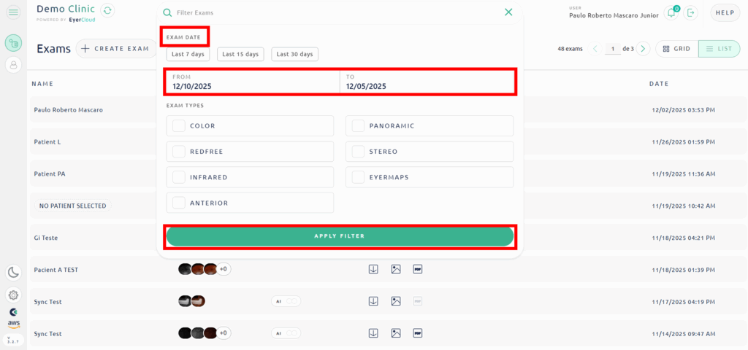Enable the PANORAMIC exam type checkbox
This screenshot has height=350, width=748.
358,126
